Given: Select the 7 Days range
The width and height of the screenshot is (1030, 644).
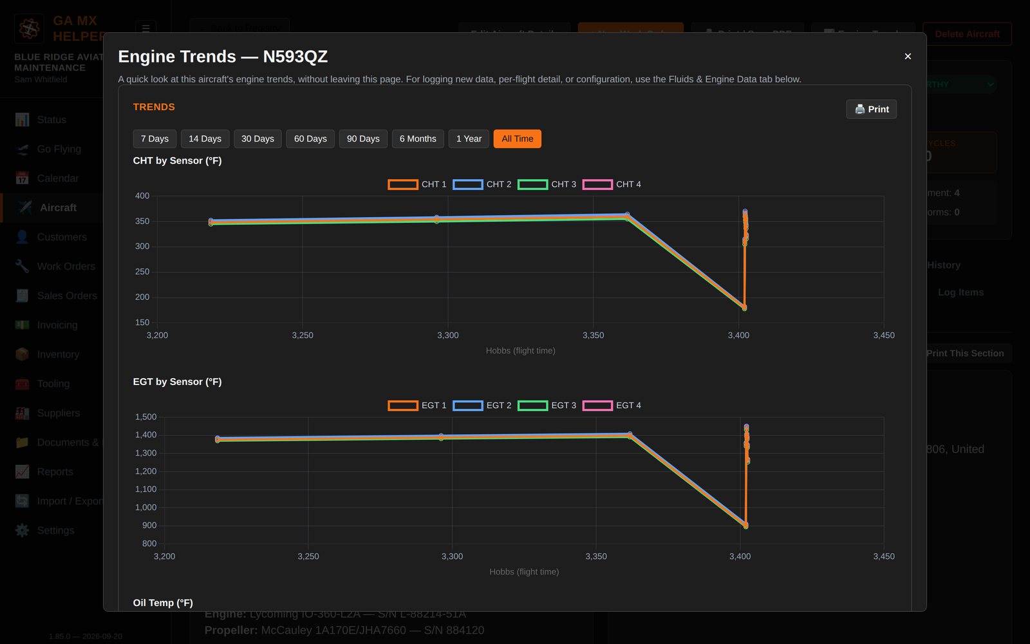Looking at the screenshot, I should click(x=154, y=138).
